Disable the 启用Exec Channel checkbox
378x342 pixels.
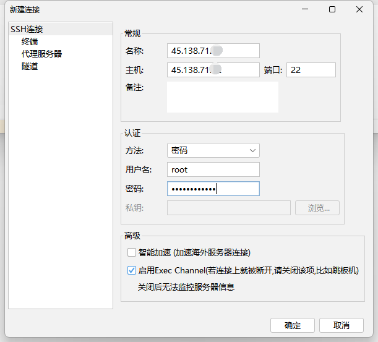coord(131,270)
